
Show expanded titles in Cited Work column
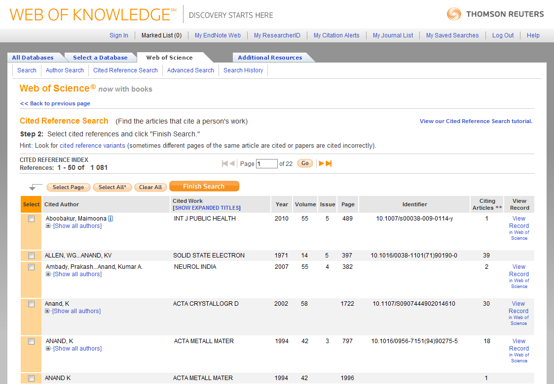click(x=207, y=208)
